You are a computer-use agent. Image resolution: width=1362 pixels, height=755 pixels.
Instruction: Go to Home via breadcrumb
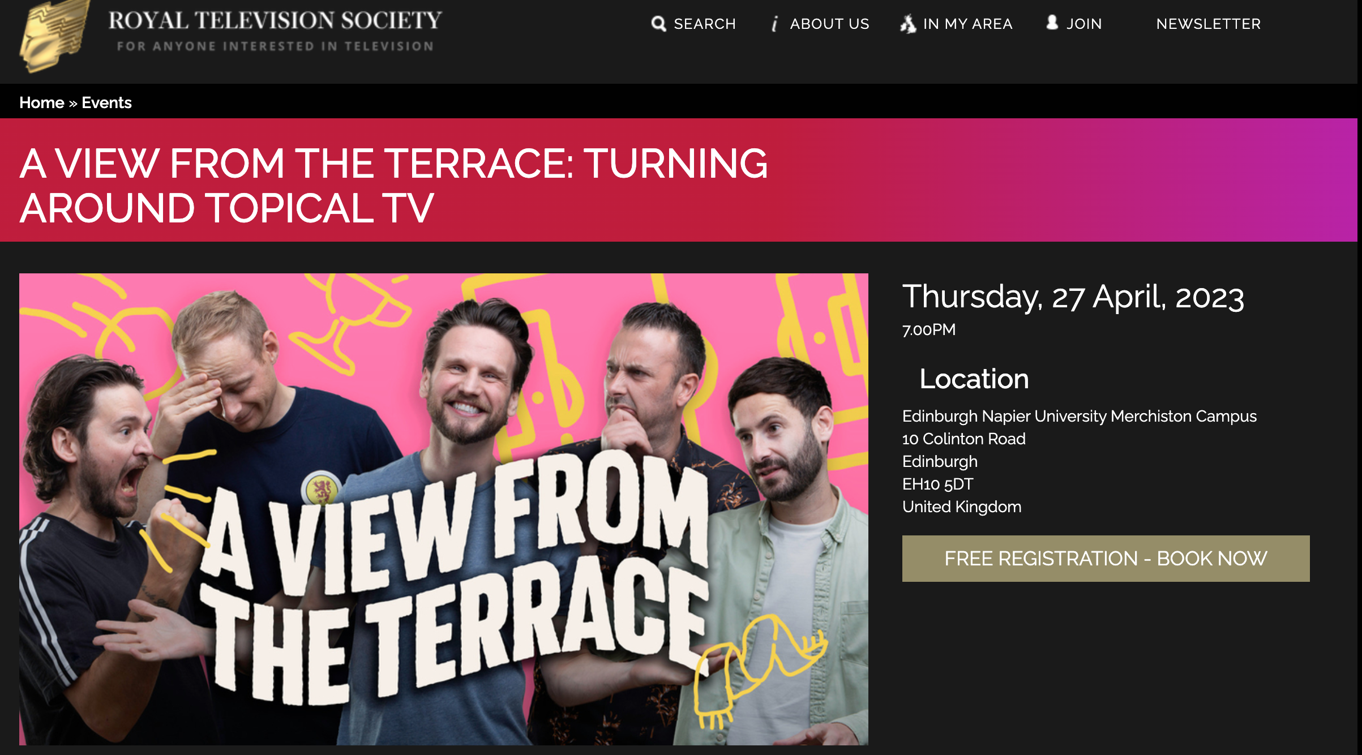pos(42,102)
